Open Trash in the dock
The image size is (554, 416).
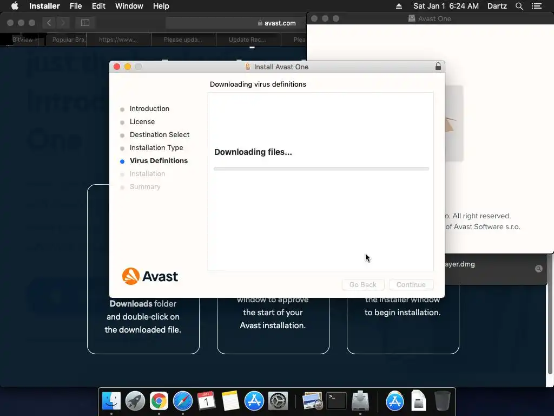tap(443, 401)
